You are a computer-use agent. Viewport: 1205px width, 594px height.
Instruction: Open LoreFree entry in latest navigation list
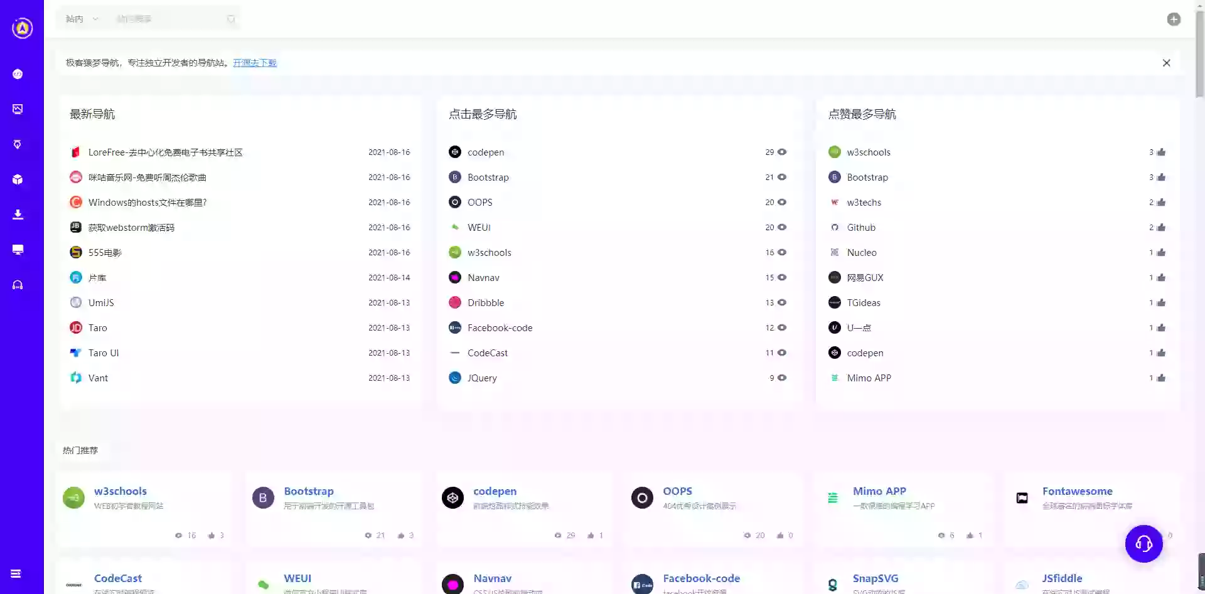(x=165, y=152)
